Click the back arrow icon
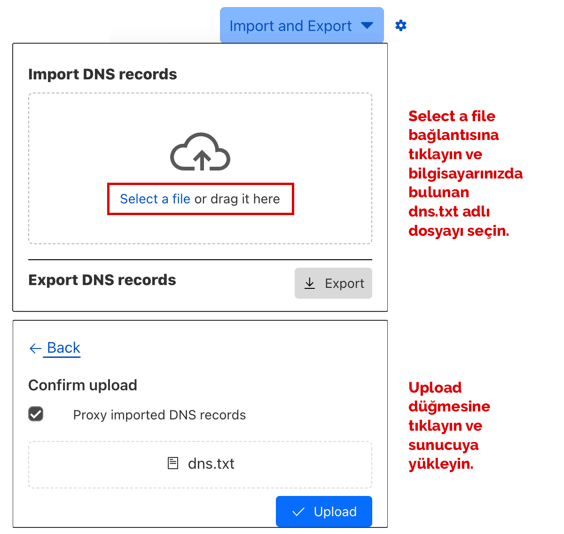 (x=35, y=348)
